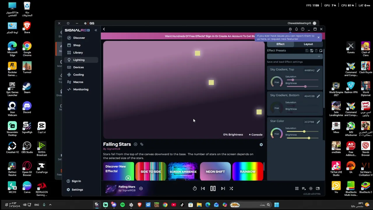Open the notifications bell

click(x=296, y=29)
